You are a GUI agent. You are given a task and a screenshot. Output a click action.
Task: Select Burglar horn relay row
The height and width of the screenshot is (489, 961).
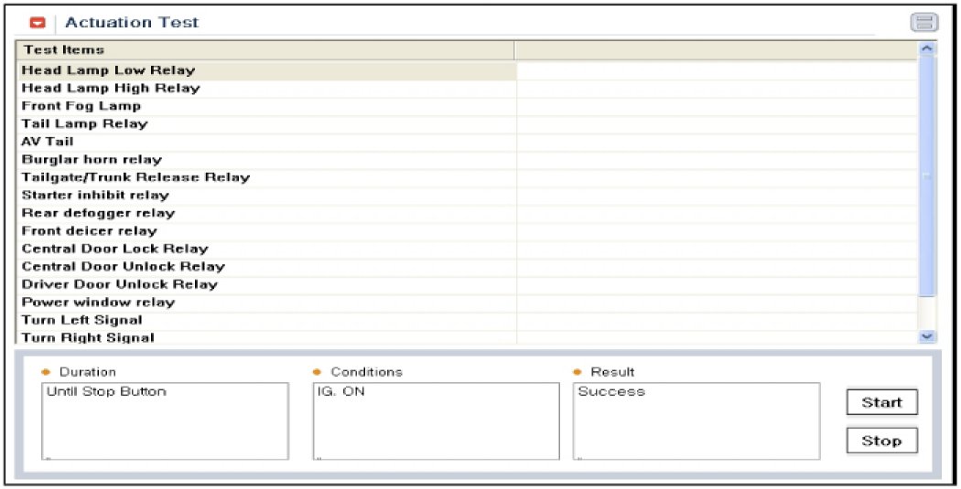coord(92,159)
